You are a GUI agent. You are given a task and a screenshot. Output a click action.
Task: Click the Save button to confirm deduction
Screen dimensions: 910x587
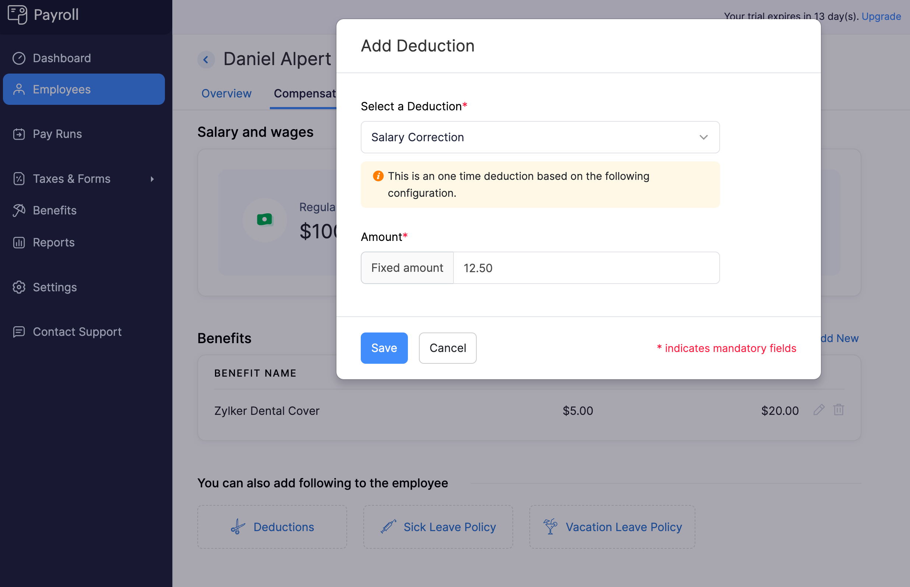click(384, 348)
